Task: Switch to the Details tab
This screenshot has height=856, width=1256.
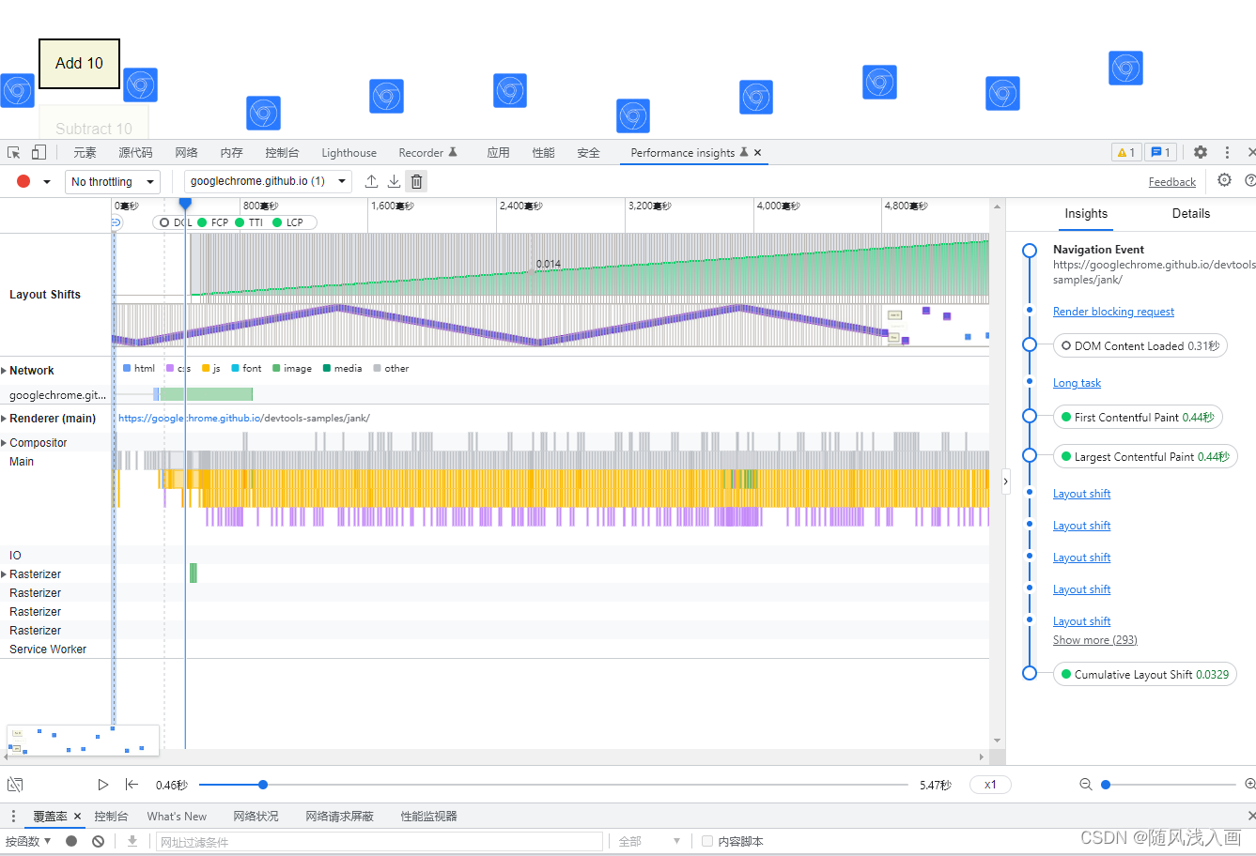Action: [1190, 214]
